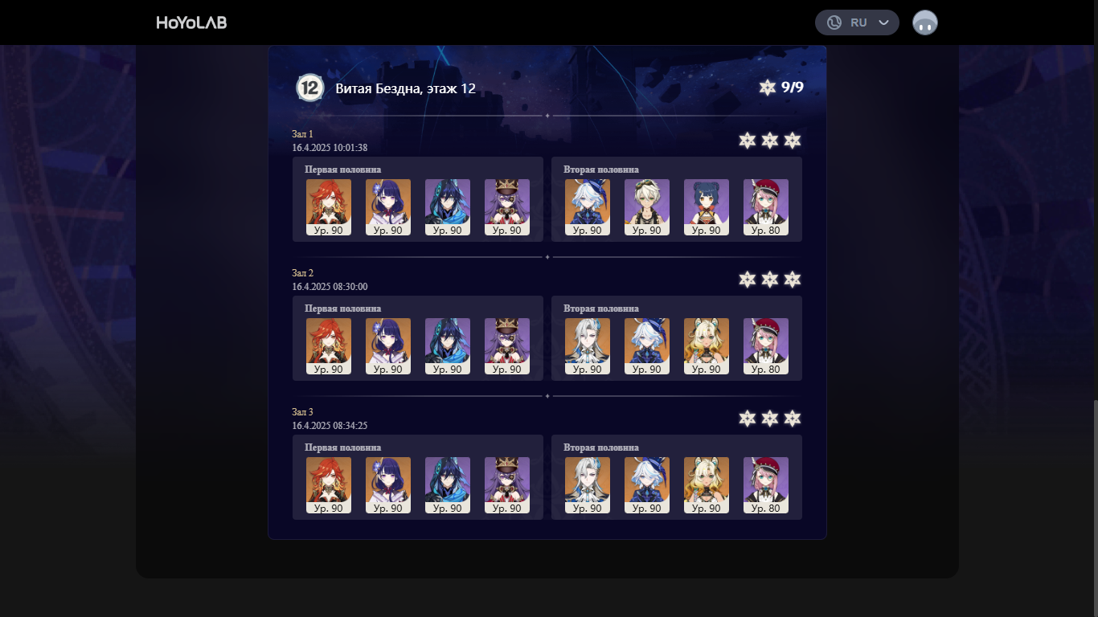
Task: Click the 9/9 star total icon
Action: pos(768,88)
